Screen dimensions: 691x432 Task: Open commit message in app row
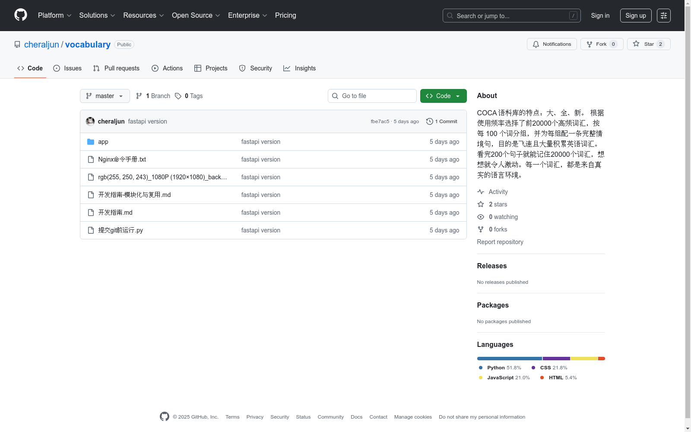(261, 142)
